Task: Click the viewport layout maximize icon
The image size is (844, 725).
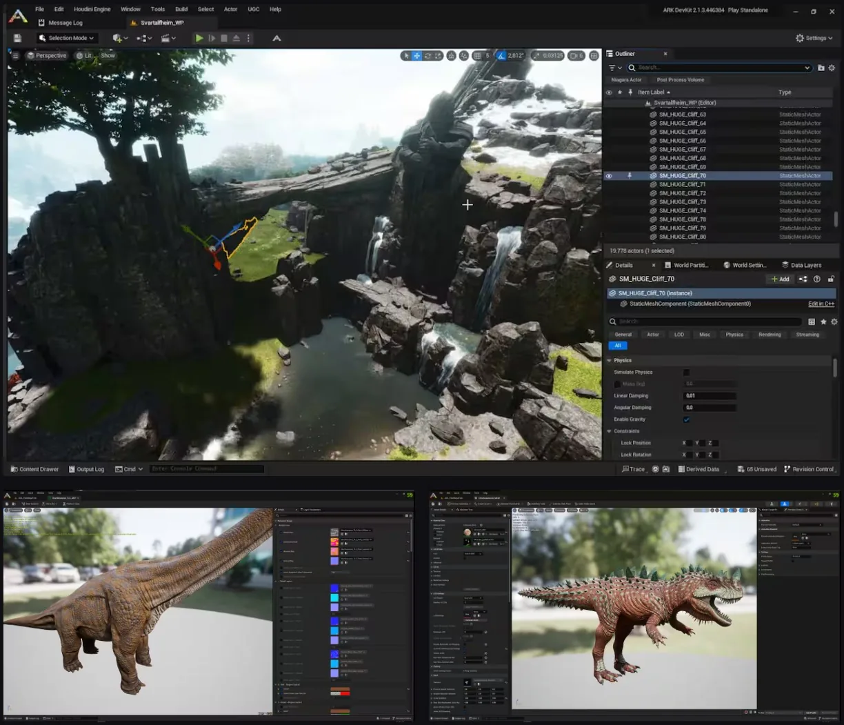Action: pyautogui.click(x=594, y=55)
